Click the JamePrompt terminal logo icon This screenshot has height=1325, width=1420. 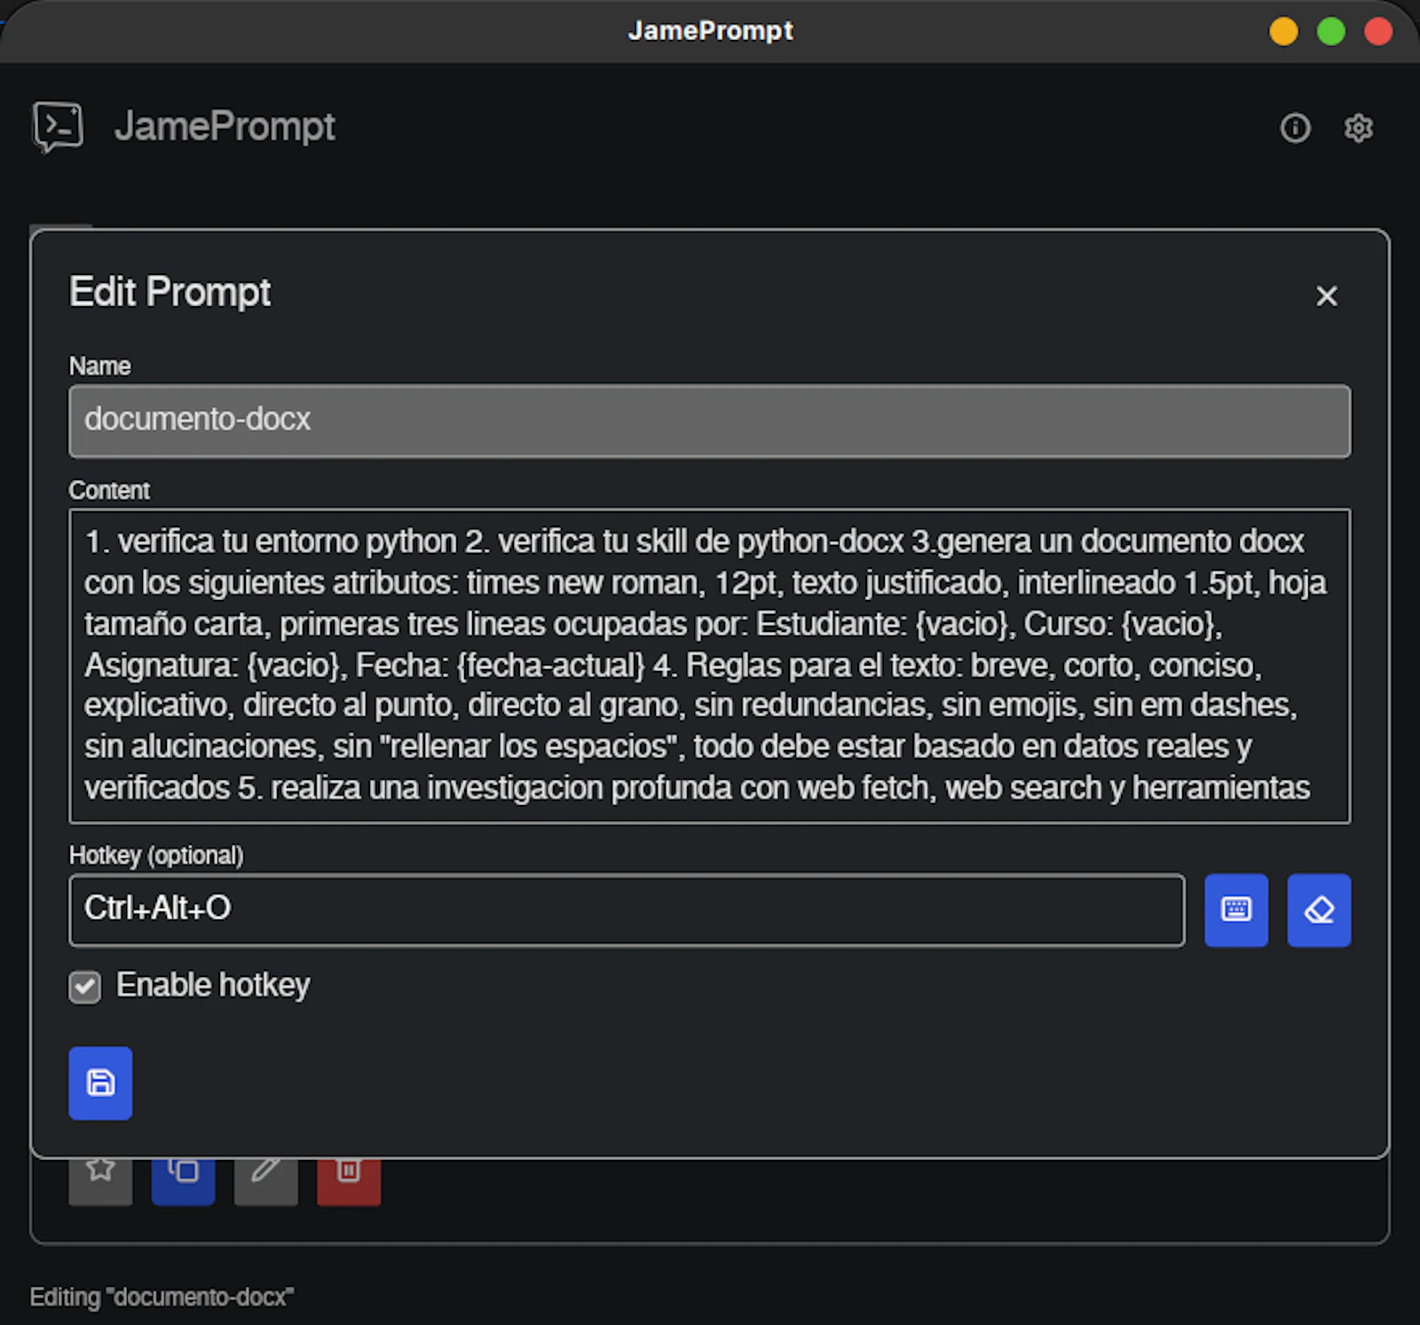[59, 127]
